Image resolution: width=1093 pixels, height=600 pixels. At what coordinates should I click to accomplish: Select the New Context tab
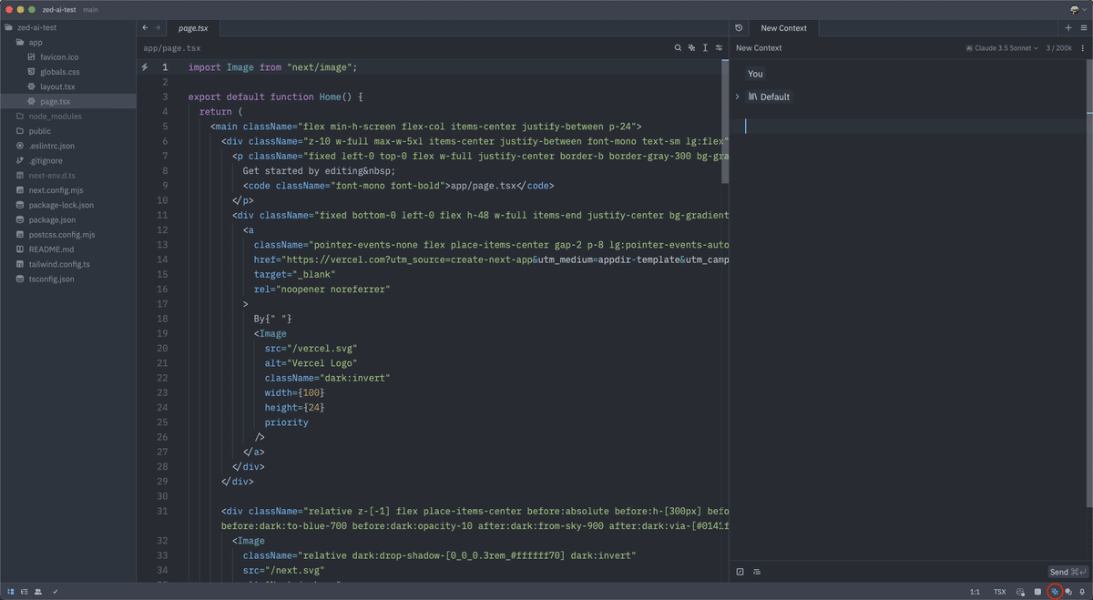[x=783, y=28]
